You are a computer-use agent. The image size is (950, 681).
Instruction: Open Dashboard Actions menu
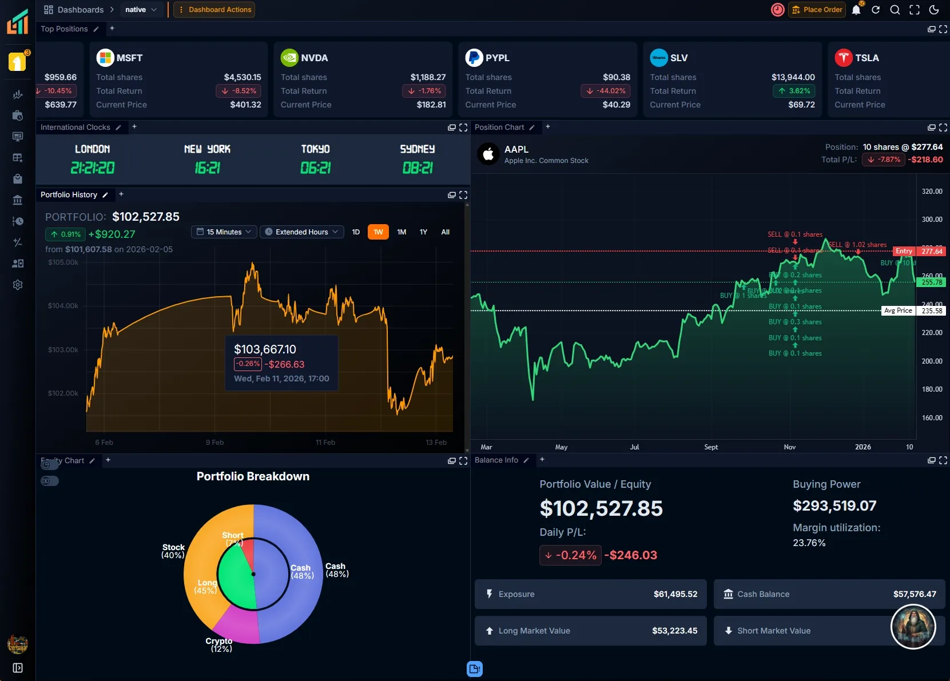point(214,10)
